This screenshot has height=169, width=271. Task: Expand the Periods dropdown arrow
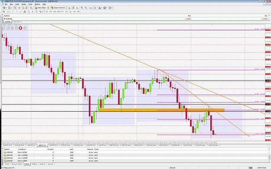[107, 8]
